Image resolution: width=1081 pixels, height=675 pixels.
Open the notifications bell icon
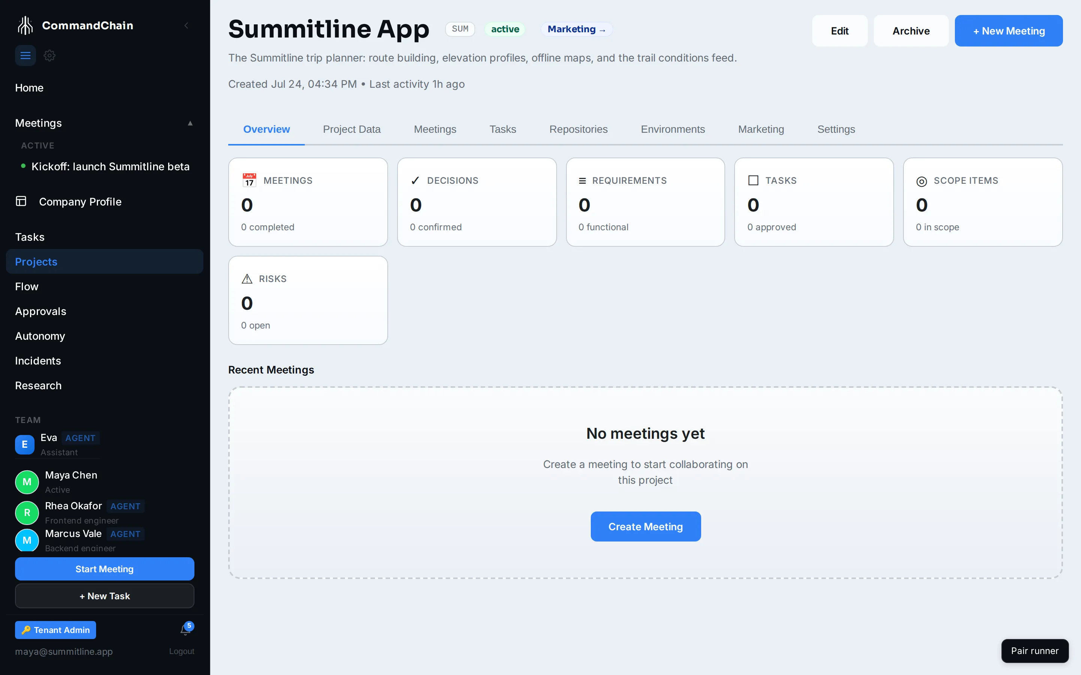[186, 630]
